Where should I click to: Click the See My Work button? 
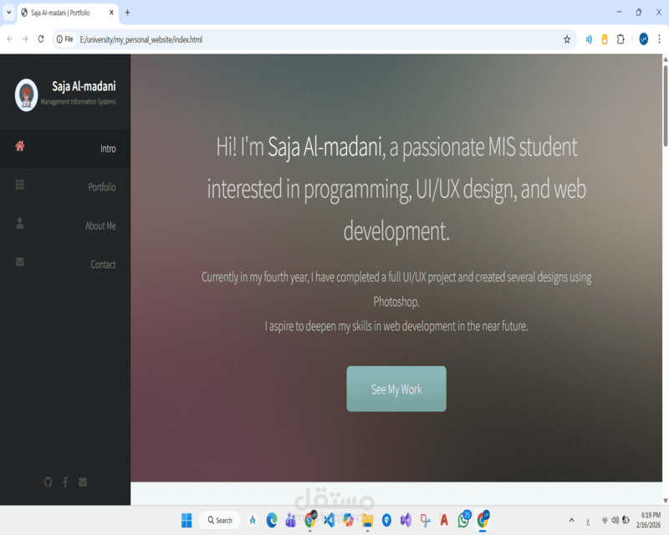tap(396, 389)
